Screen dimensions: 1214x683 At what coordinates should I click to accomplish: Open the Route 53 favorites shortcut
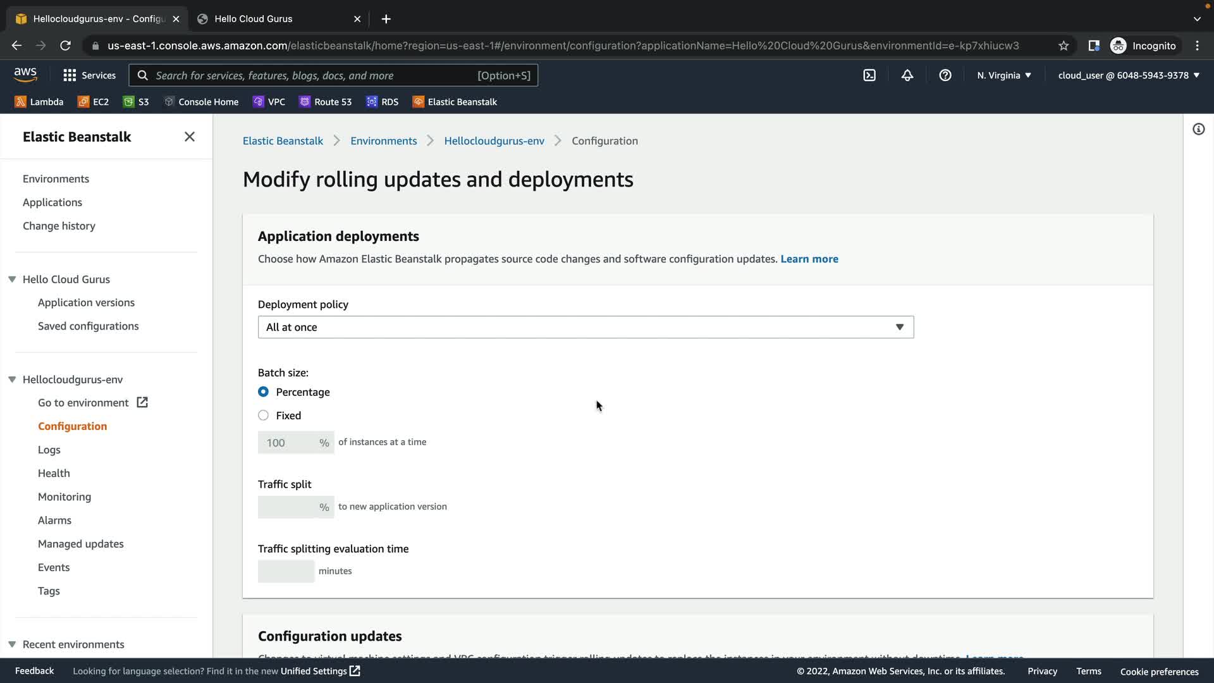(325, 102)
